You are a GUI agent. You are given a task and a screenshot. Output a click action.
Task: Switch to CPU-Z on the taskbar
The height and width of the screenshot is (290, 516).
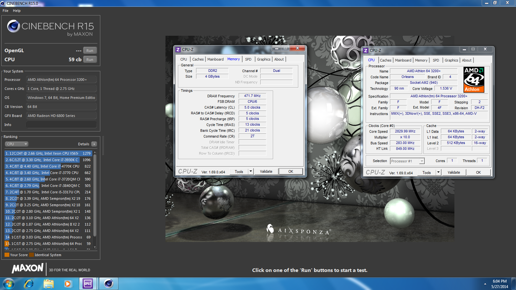point(88,284)
